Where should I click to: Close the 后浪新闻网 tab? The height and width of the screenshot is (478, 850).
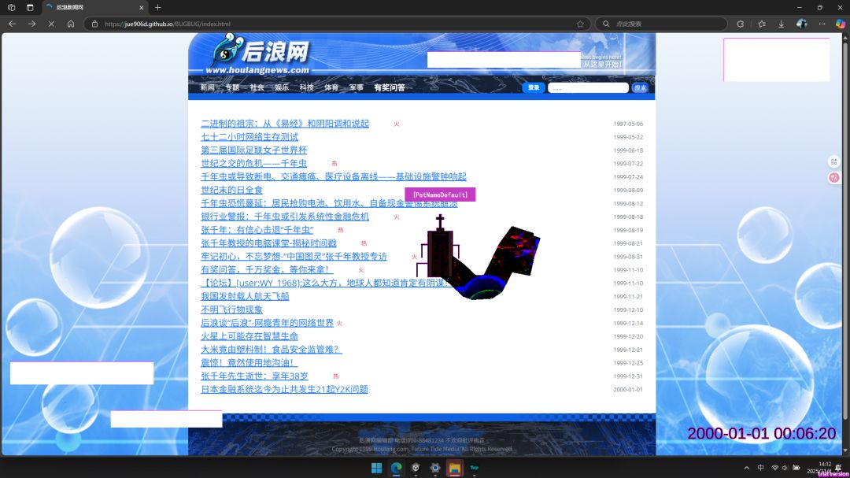point(142,8)
